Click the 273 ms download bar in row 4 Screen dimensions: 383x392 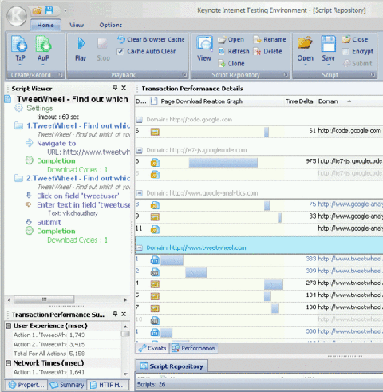tap(274, 285)
